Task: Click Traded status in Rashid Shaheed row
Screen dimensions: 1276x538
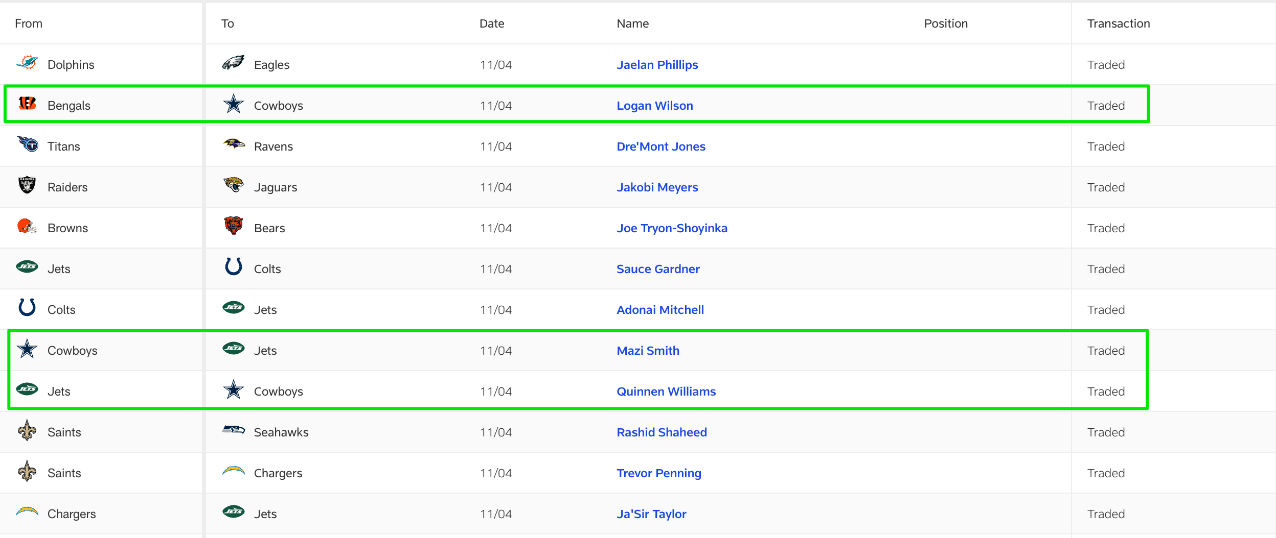Action: tap(1106, 432)
